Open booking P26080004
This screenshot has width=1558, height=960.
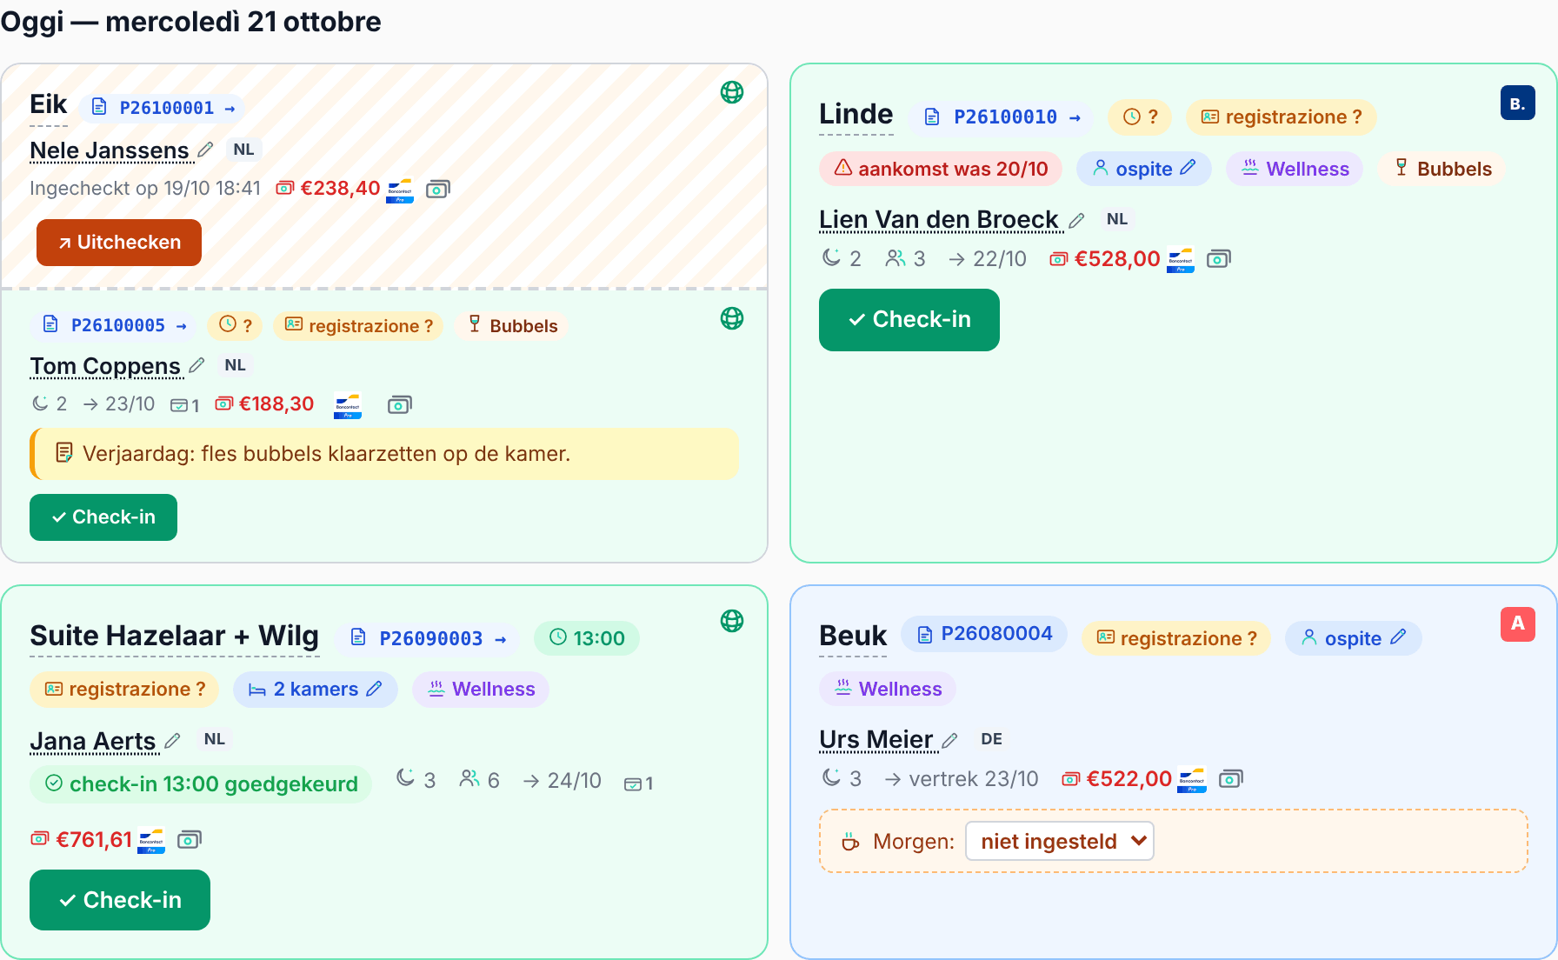984,634
